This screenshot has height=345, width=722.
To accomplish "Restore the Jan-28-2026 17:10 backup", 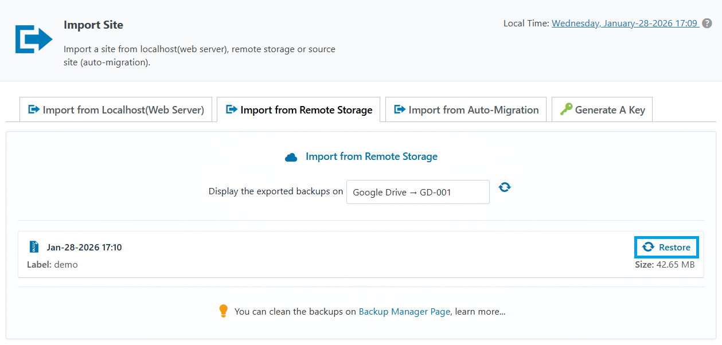I will [666, 247].
